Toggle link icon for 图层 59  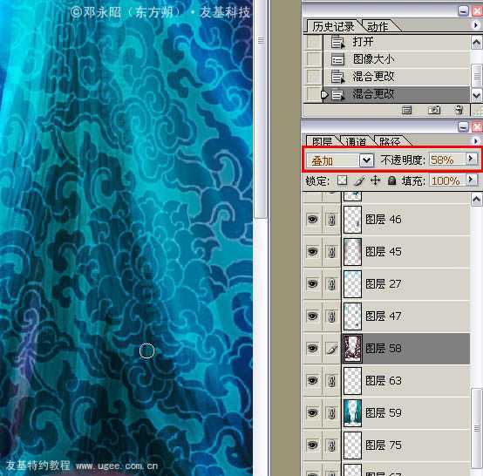coord(331,413)
